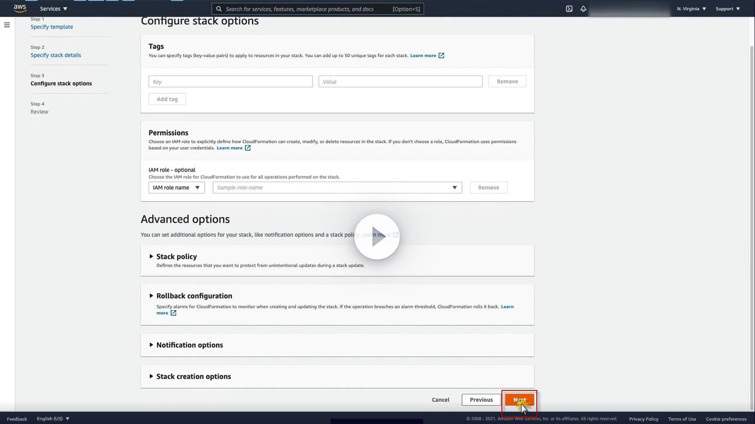This screenshot has height=424, width=755.
Task: Open the left hamburger navigation menu
Action: 7,25
